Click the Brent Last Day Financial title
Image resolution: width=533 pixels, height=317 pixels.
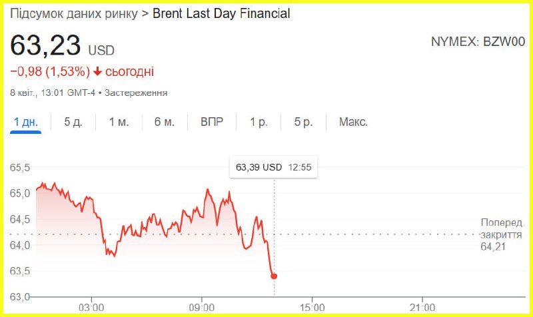tap(221, 13)
